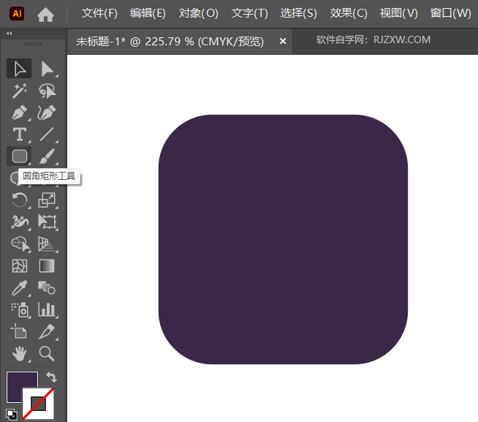This screenshot has height=422, width=478.
Task: Select the Column Graph tool
Action: click(47, 309)
